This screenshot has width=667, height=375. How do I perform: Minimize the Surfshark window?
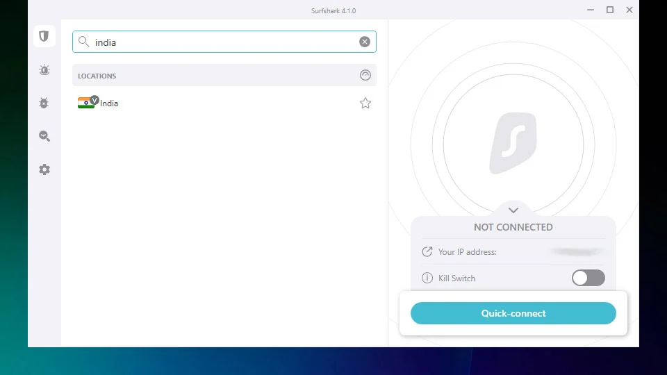point(591,10)
